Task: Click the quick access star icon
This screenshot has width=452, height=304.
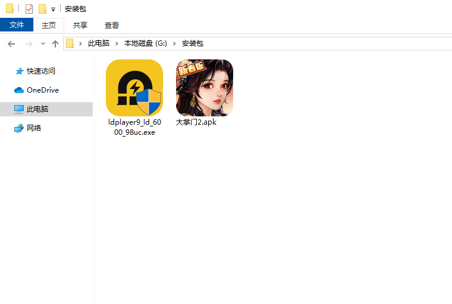Action: [19, 71]
